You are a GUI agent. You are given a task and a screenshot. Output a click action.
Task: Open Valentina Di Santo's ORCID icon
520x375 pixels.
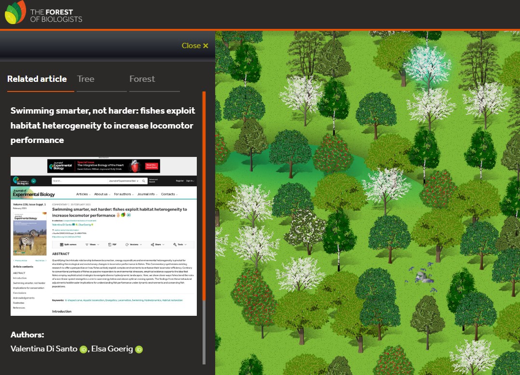click(83, 349)
